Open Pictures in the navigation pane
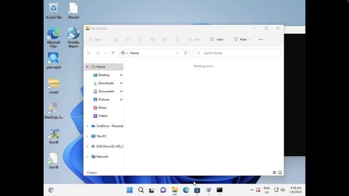The width and height of the screenshot is (349, 196). click(x=104, y=100)
